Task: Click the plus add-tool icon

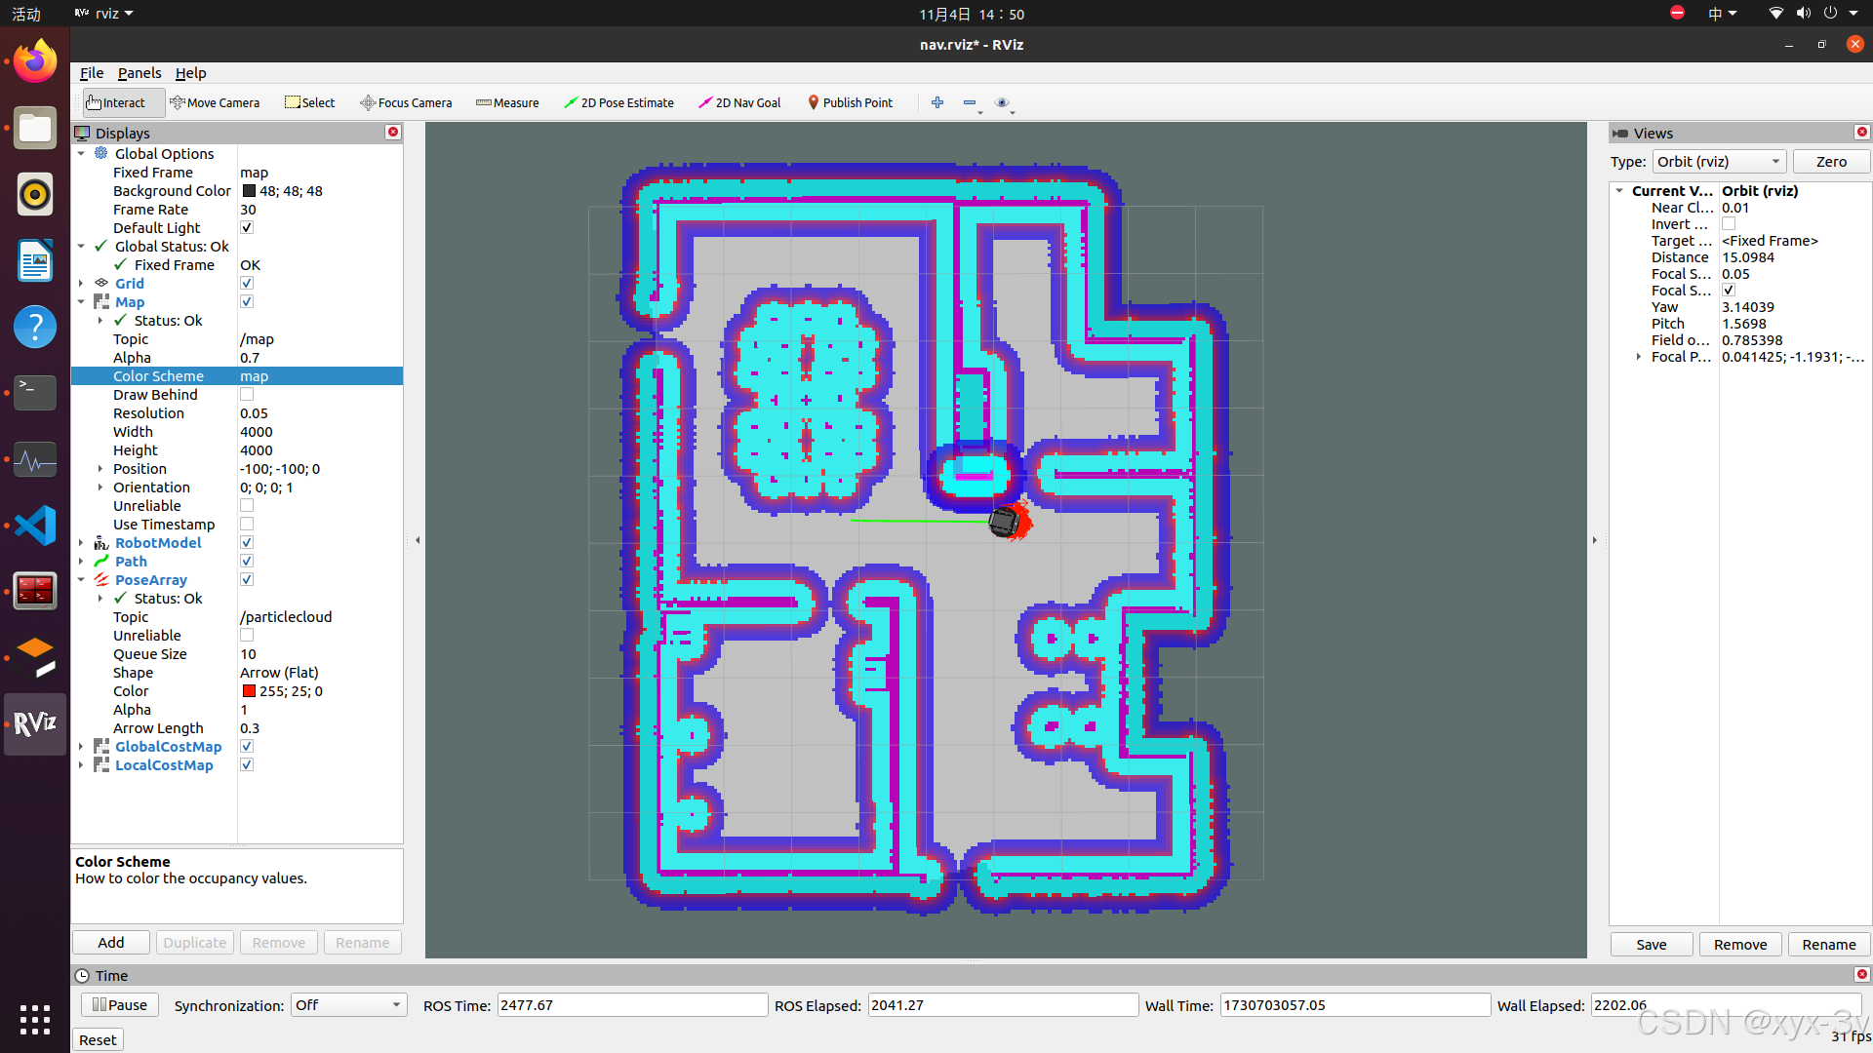Action: pyautogui.click(x=937, y=102)
